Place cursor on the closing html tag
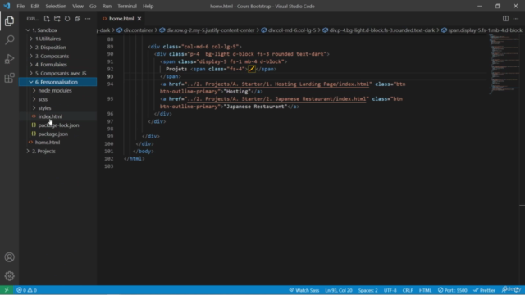 point(135,159)
